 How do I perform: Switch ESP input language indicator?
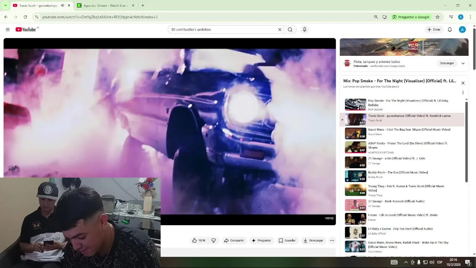coord(440,262)
